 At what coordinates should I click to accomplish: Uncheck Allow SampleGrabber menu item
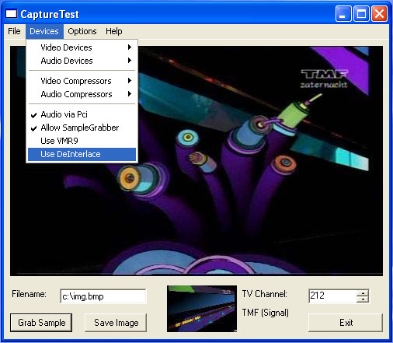(82, 128)
